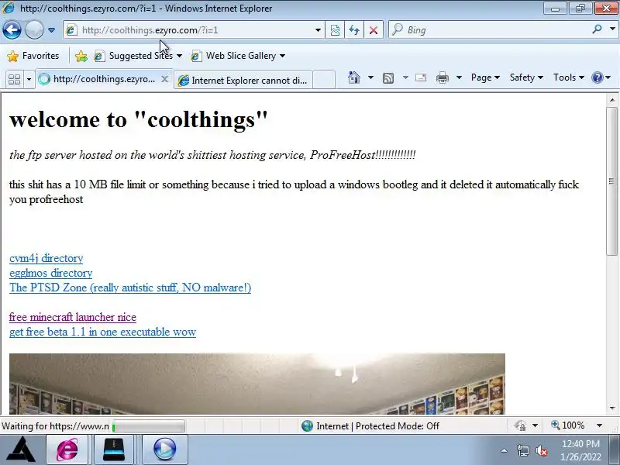Click the network tray icon

tap(522, 450)
